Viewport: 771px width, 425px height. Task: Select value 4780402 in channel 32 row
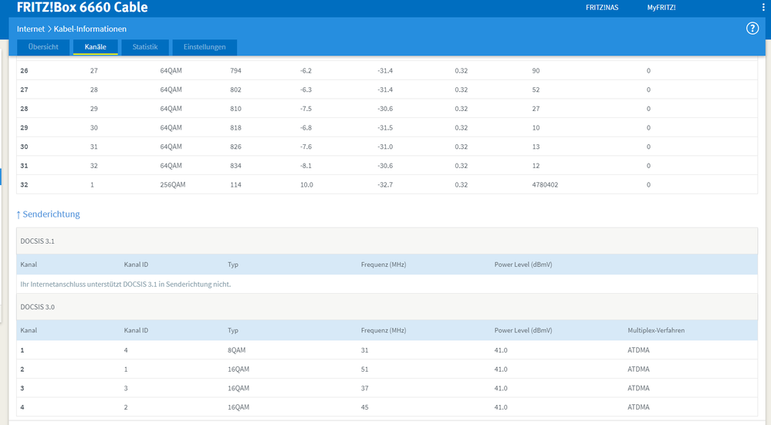tap(545, 185)
